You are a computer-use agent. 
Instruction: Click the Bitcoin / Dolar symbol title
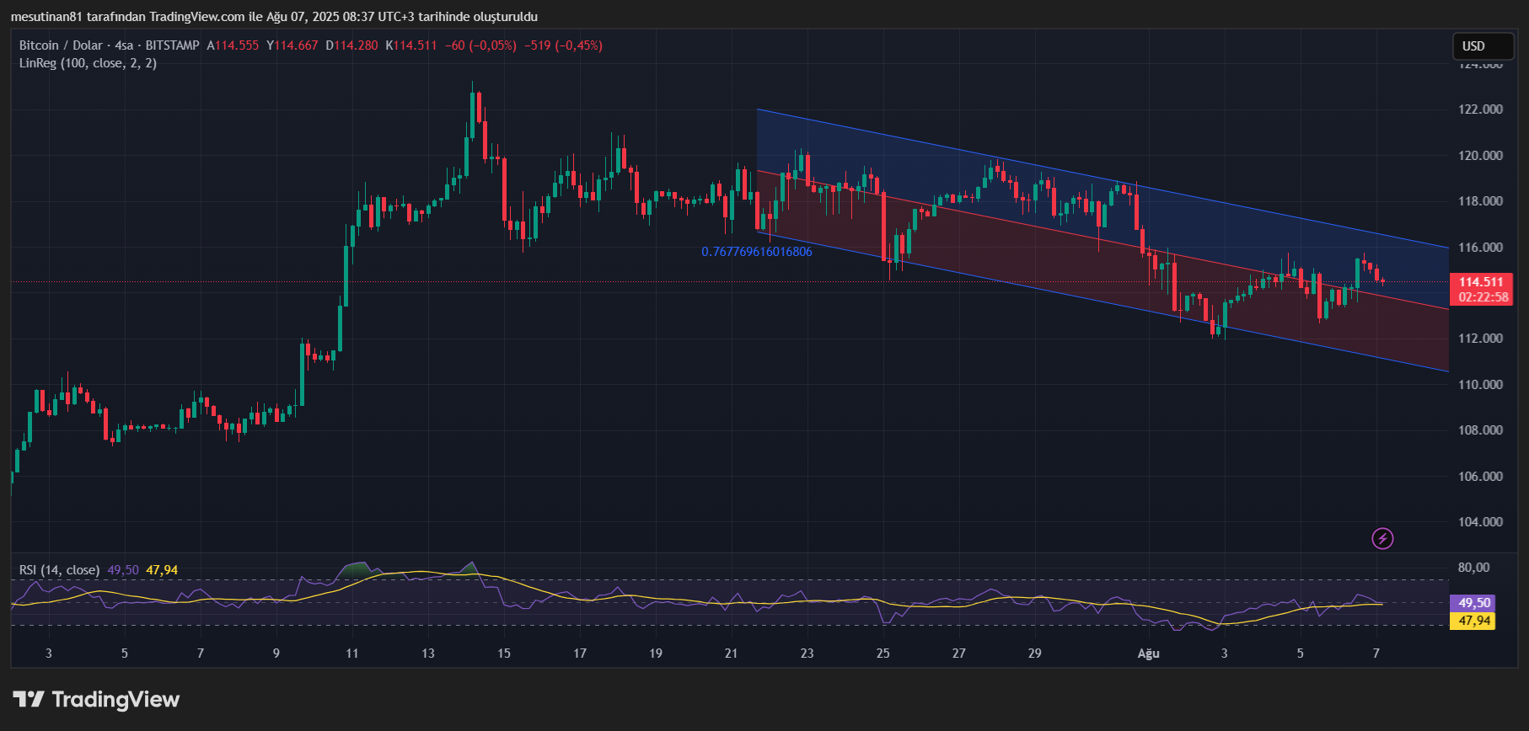[x=61, y=45]
